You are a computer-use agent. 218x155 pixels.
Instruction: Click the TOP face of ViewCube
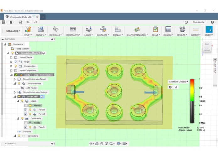pos(207,44)
